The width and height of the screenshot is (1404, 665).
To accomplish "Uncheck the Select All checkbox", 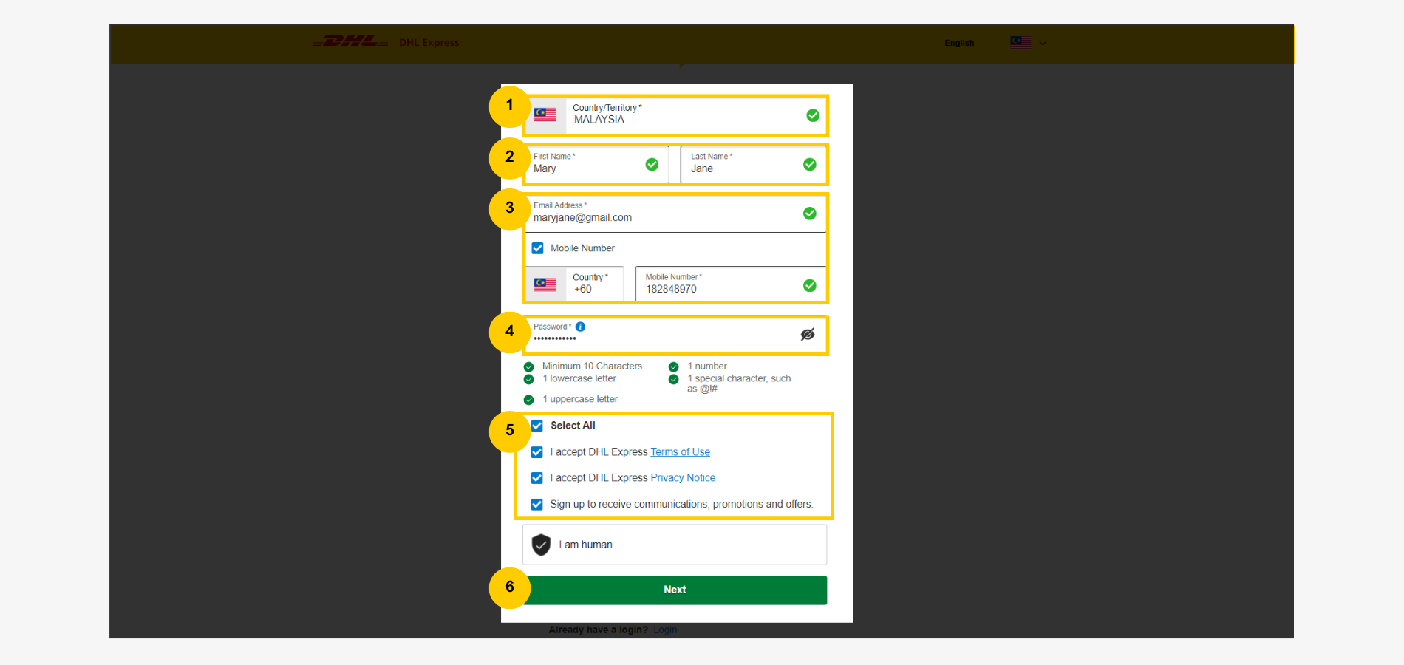I will (537, 426).
